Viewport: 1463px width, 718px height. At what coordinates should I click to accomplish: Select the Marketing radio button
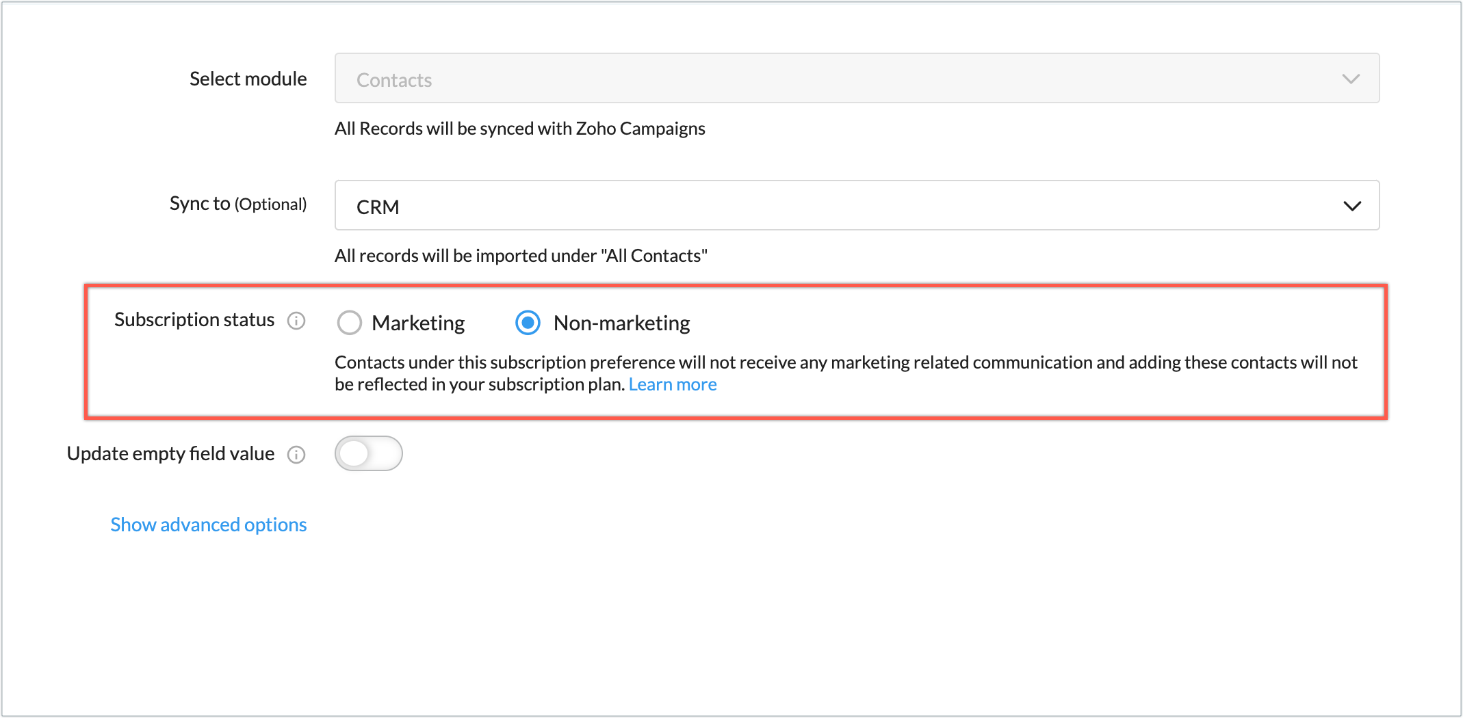coord(350,323)
